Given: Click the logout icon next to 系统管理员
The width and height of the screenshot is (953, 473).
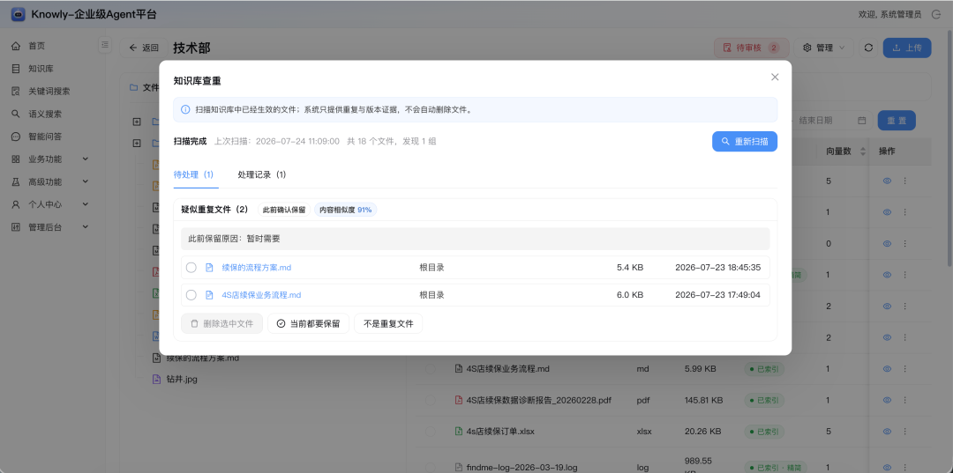Looking at the screenshot, I should [936, 14].
